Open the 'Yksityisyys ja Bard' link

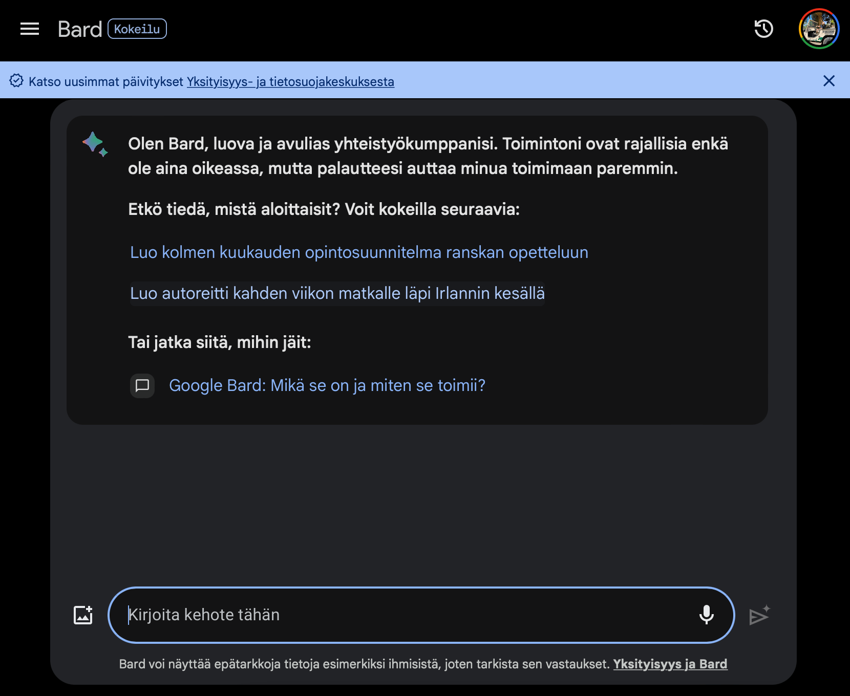tap(670, 664)
